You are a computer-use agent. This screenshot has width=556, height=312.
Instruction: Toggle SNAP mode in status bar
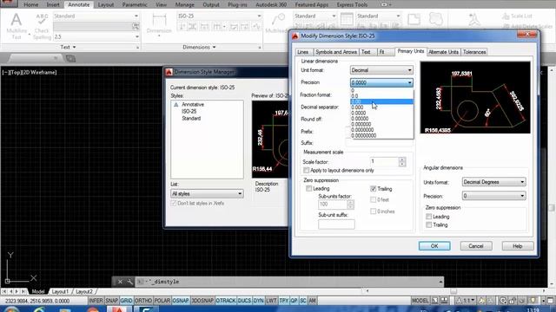[111, 301]
